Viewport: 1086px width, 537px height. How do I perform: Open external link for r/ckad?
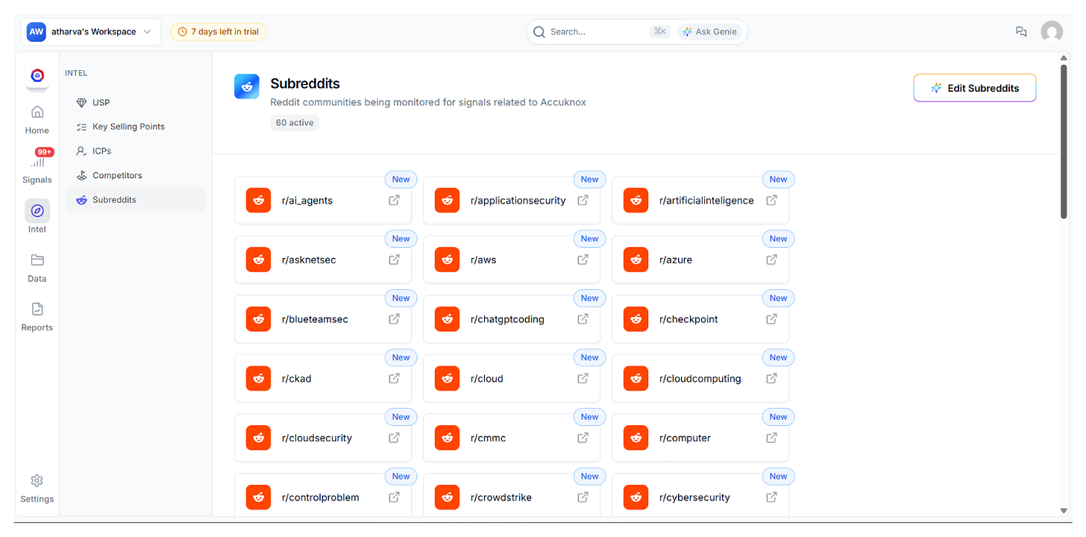pos(395,378)
